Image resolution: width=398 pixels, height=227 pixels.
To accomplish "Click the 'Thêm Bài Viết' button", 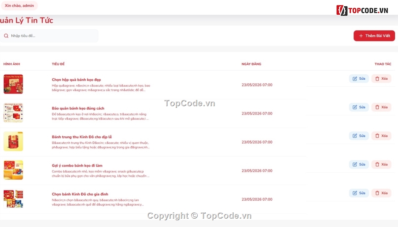I will click(x=374, y=36).
